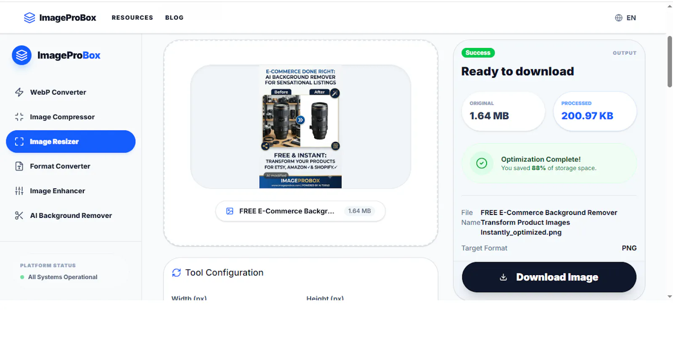
Task: Click the WebP Converter lightning icon
Action: [x=19, y=92]
